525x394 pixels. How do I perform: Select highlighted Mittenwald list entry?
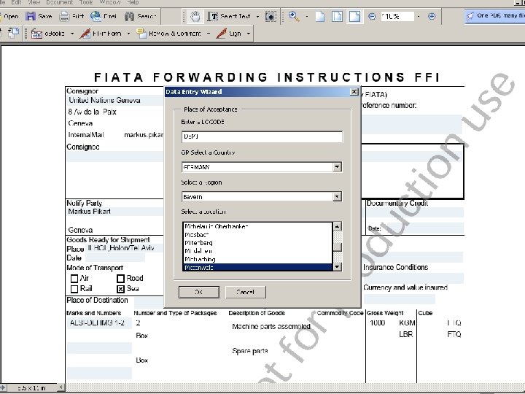(257, 267)
